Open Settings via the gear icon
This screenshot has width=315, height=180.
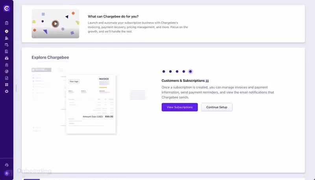point(7,91)
